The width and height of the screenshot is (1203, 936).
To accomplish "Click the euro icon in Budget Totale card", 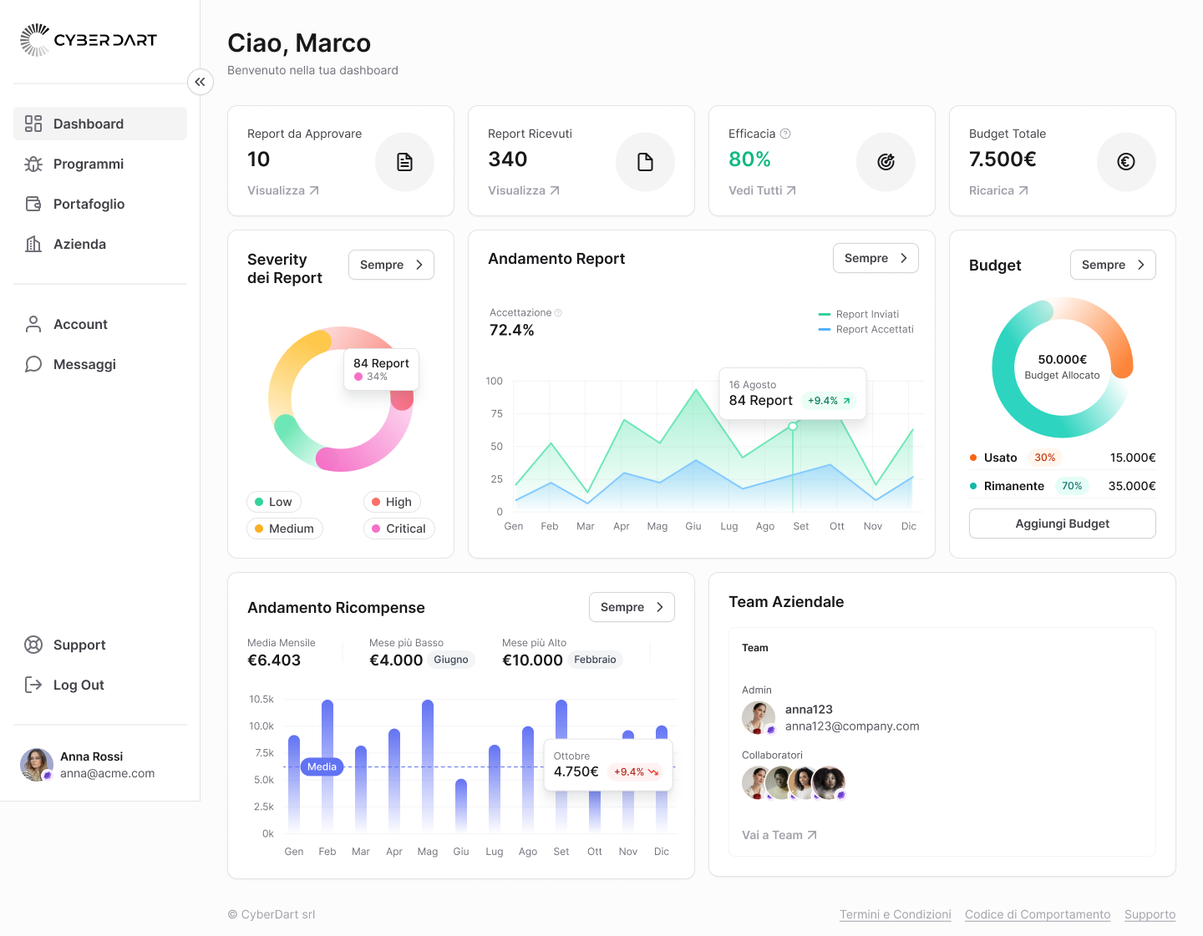I will 1126,162.
